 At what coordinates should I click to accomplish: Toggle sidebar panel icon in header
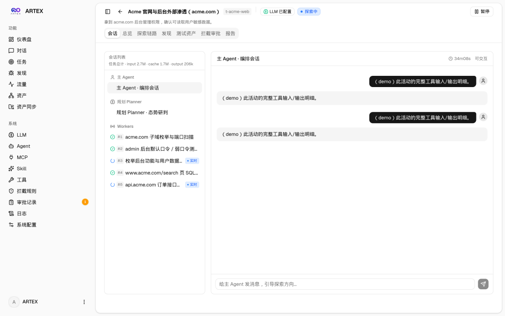coord(108,12)
